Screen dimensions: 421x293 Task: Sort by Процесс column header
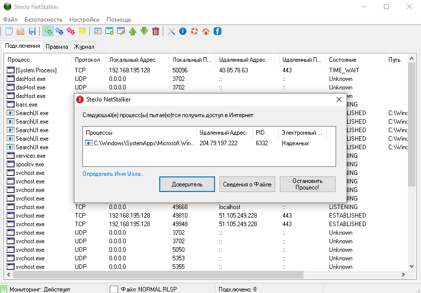(x=38, y=60)
